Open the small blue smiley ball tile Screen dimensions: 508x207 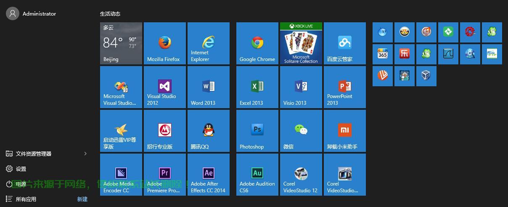pyautogui.click(x=383, y=32)
